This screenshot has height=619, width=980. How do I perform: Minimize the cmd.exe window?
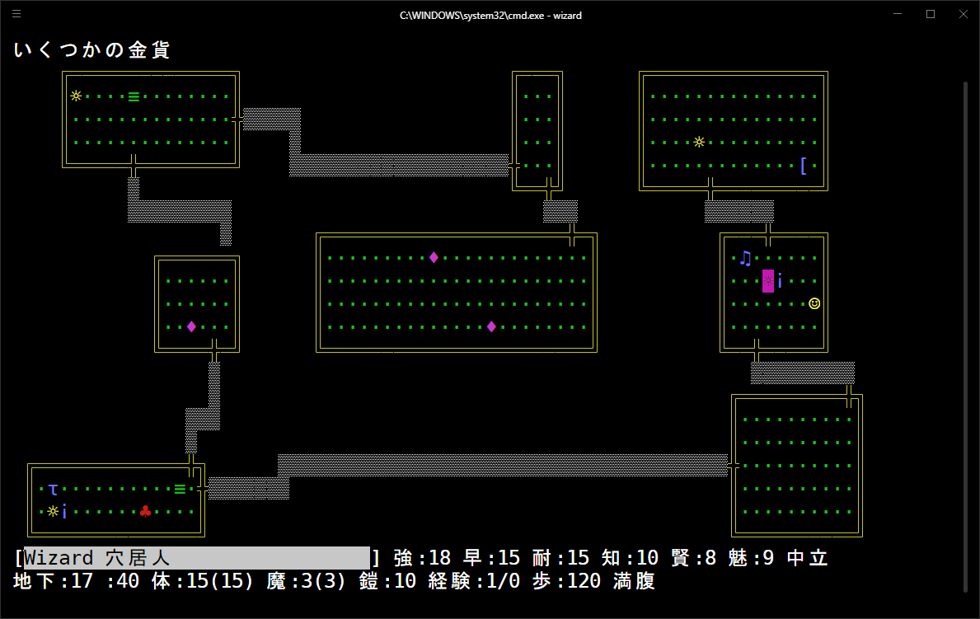click(898, 14)
